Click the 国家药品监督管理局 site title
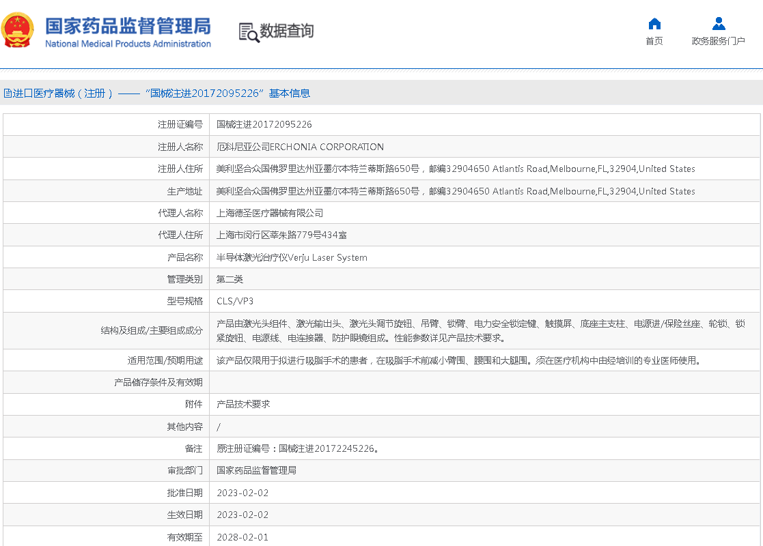The image size is (763, 546). pos(128,26)
